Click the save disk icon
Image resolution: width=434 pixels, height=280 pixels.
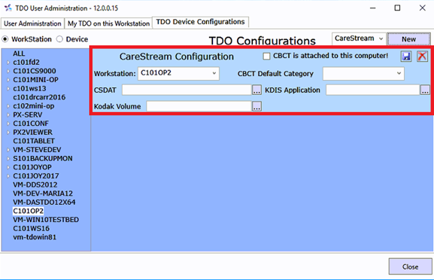coord(406,56)
